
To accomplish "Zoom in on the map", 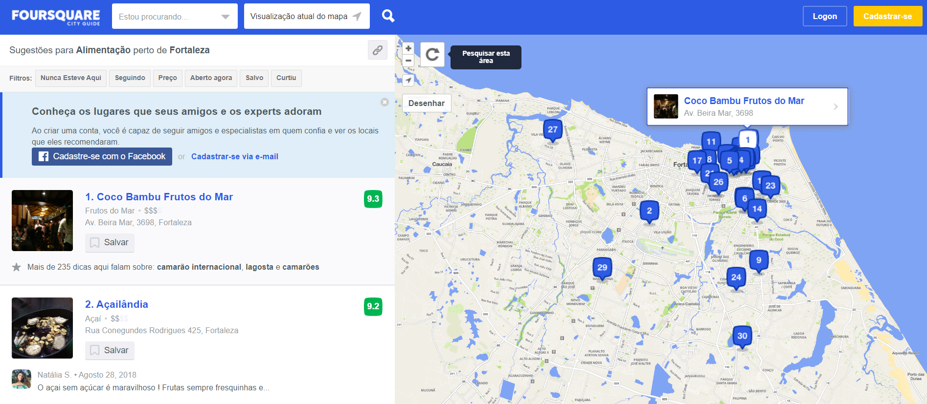I will [x=408, y=48].
